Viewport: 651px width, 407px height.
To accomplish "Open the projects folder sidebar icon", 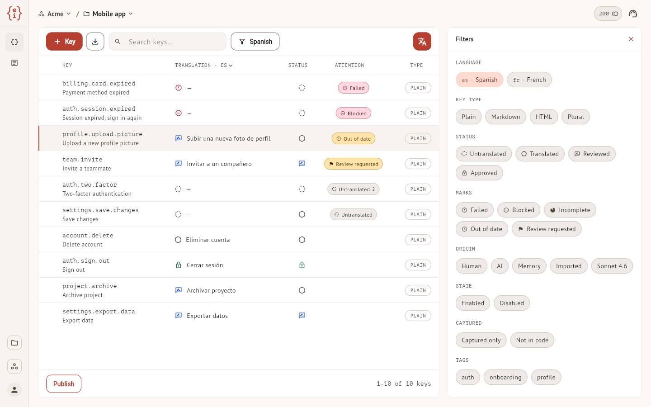I will click(x=14, y=343).
